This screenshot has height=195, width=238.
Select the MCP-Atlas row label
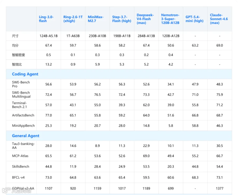tap(20, 156)
